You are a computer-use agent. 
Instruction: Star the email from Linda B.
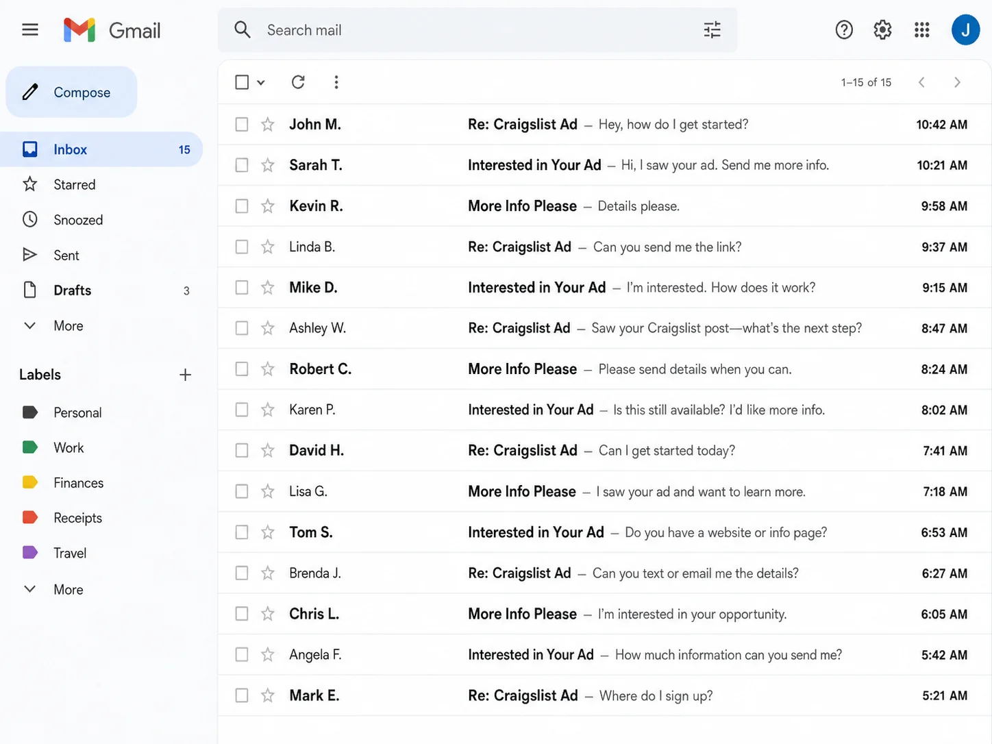pyautogui.click(x=268, y=247)
